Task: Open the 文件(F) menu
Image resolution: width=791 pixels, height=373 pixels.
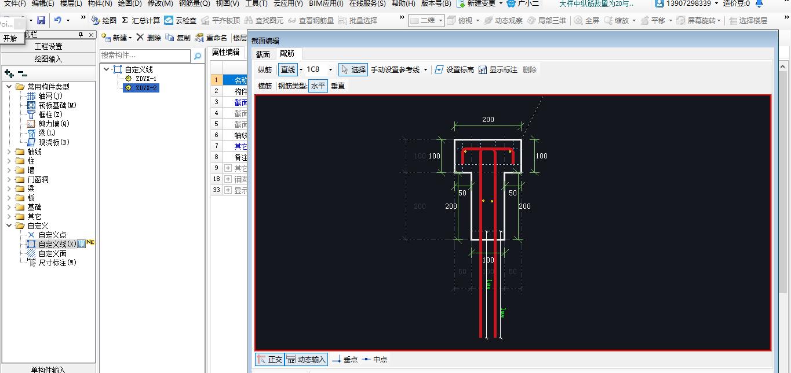Action: (x=14, y=3)
